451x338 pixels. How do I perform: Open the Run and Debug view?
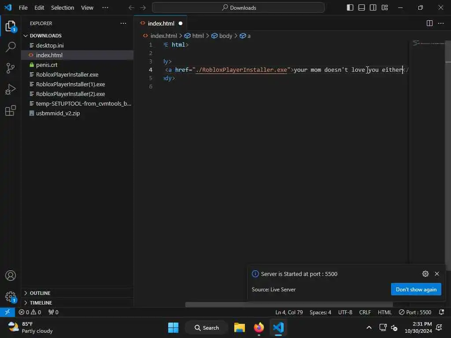pos(11,89)
